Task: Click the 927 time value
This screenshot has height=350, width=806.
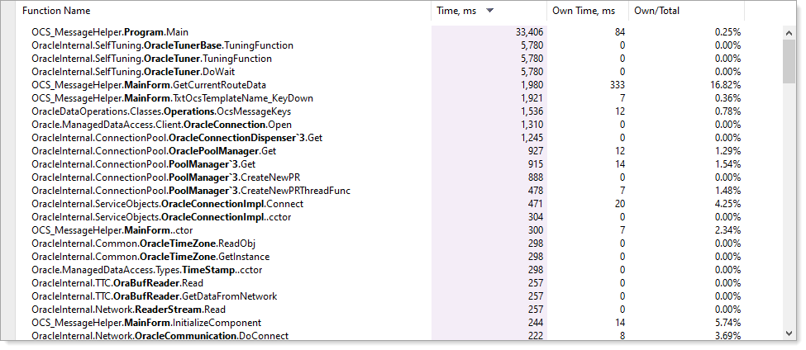Action: pos(536,151)
